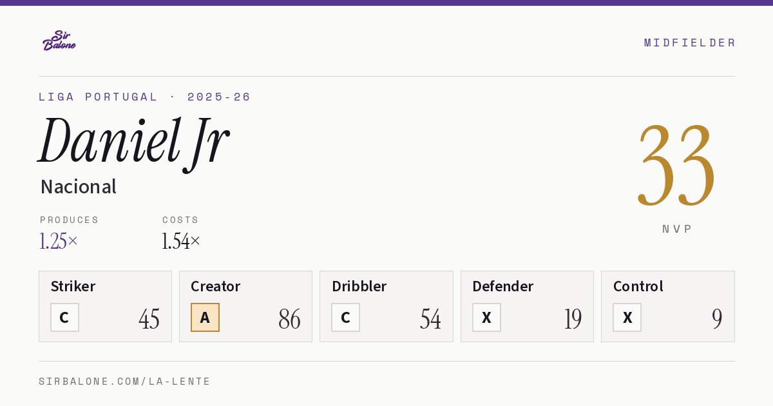Click the C grade badge under Dribbler

click(345, 318)
